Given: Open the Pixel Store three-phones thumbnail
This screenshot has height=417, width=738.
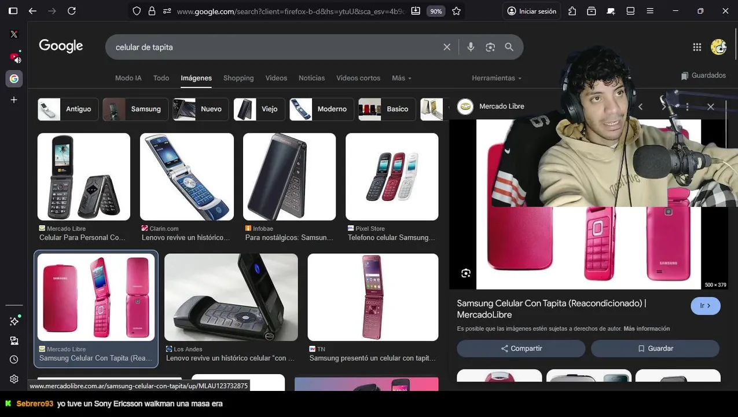Looking at the screenshot, I should click(x=392, y=177).
